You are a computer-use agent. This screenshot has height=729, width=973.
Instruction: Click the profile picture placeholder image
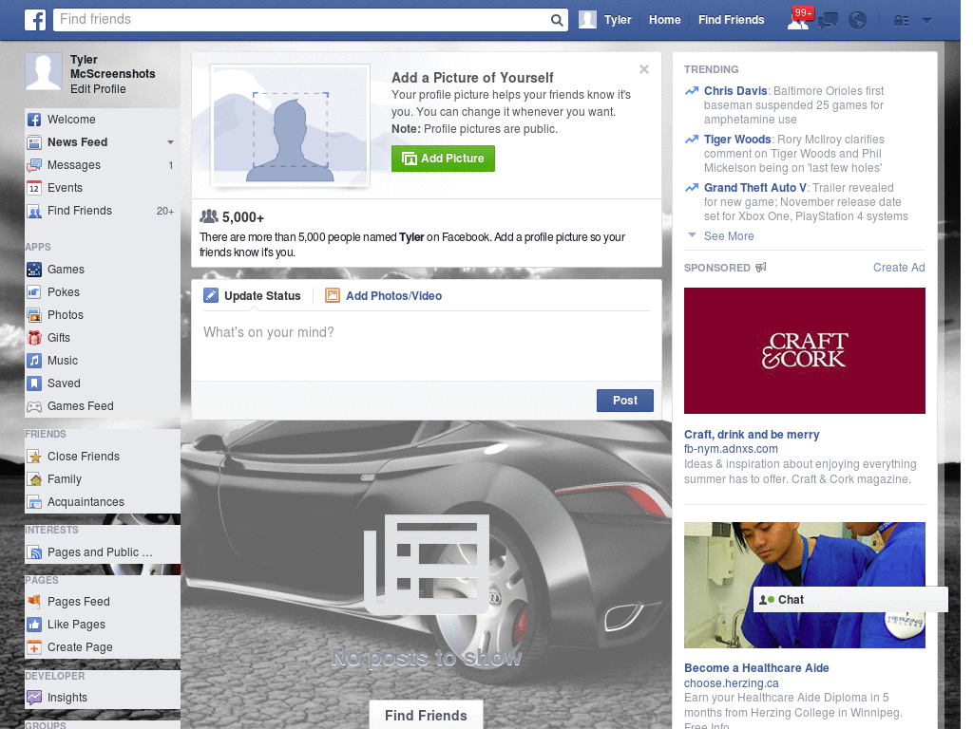[291, 124]
